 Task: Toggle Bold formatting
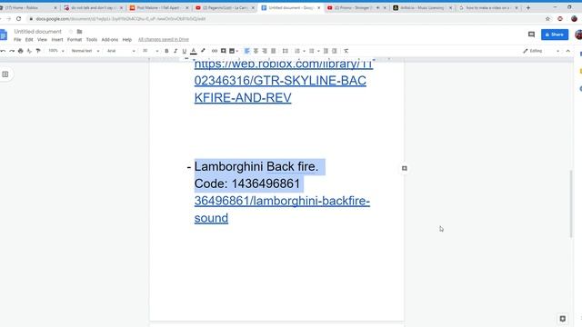(166, 51)
